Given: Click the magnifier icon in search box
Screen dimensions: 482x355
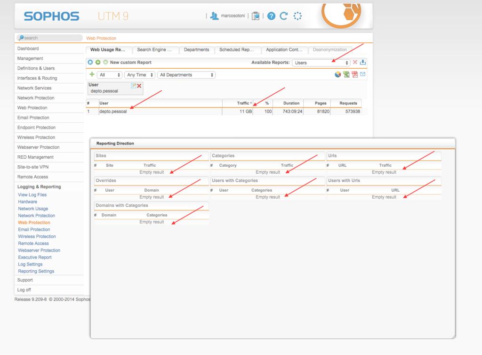Looking at the screenshot, I should 21,38.
